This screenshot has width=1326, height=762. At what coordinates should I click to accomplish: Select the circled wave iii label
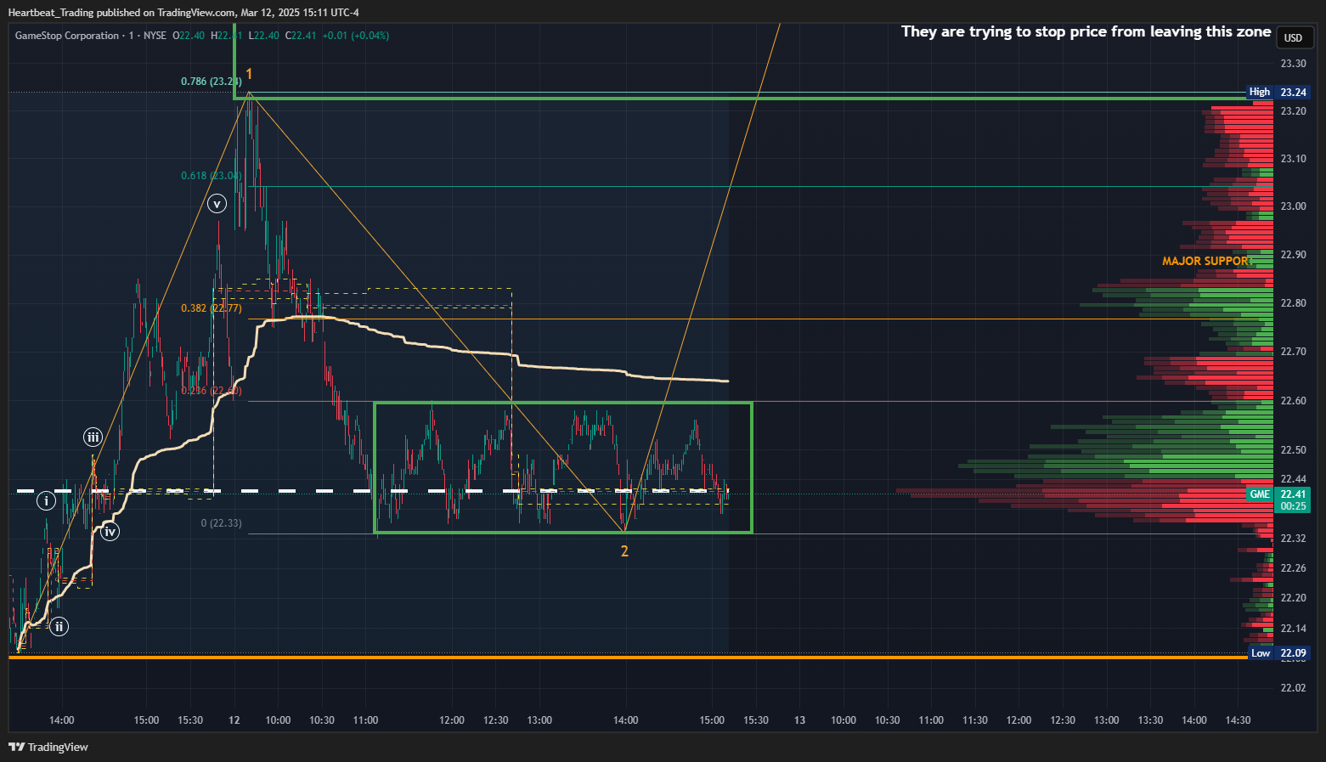93,437
